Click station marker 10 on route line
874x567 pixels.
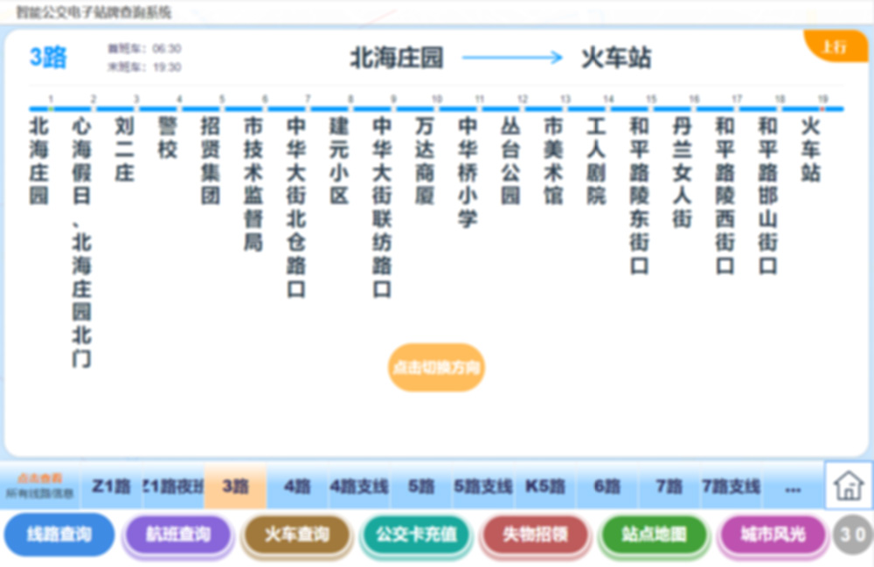pyautogui.click(x=437, y=108)
